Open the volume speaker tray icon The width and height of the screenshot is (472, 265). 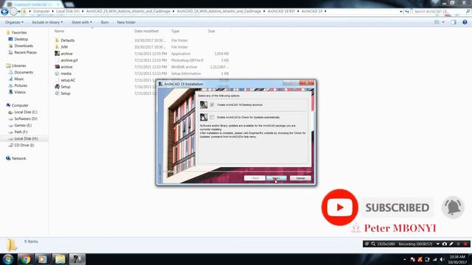click(x=442, y=259)
